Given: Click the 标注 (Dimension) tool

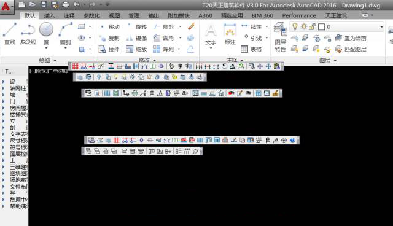Looking at the screenshot, I should coord(230,34).
